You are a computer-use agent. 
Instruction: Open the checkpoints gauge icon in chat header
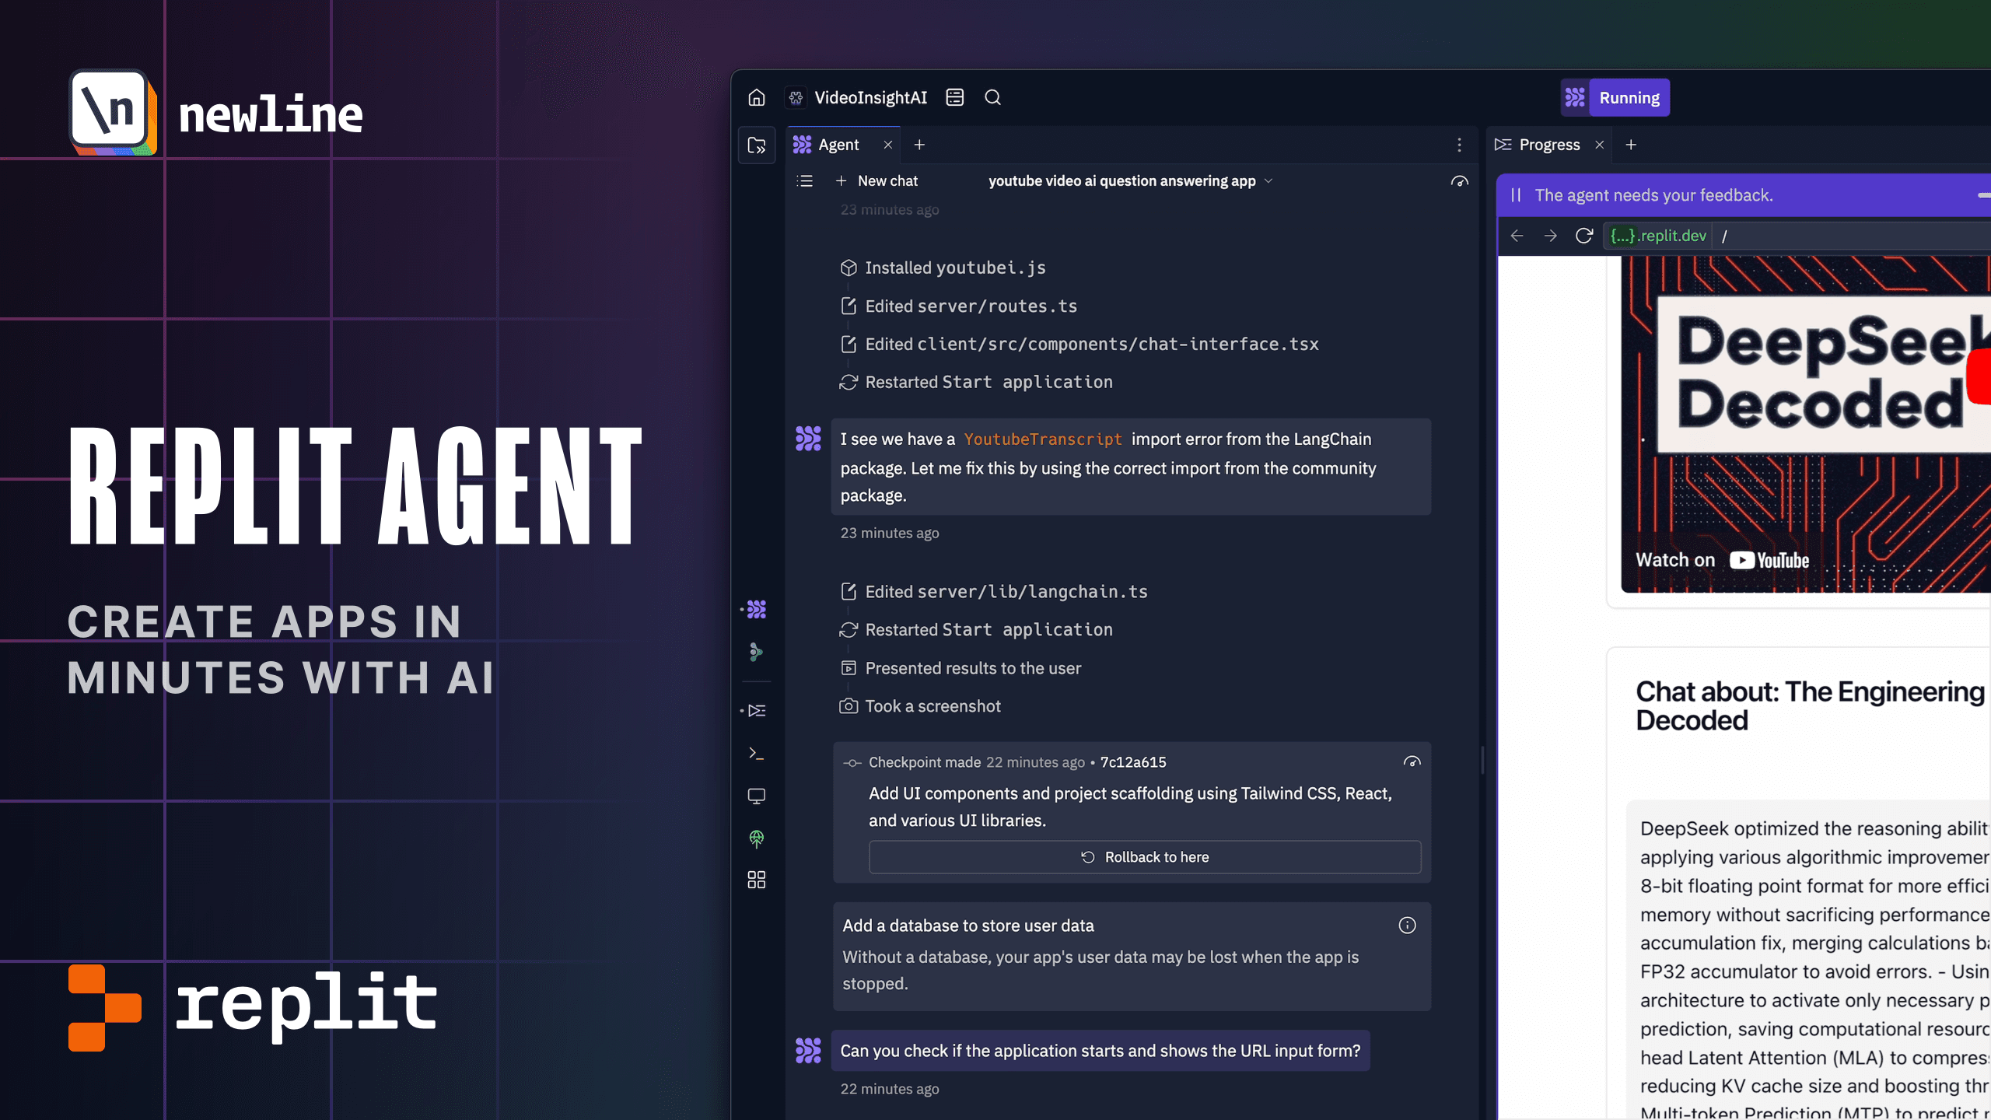(x=1459, y=181)
